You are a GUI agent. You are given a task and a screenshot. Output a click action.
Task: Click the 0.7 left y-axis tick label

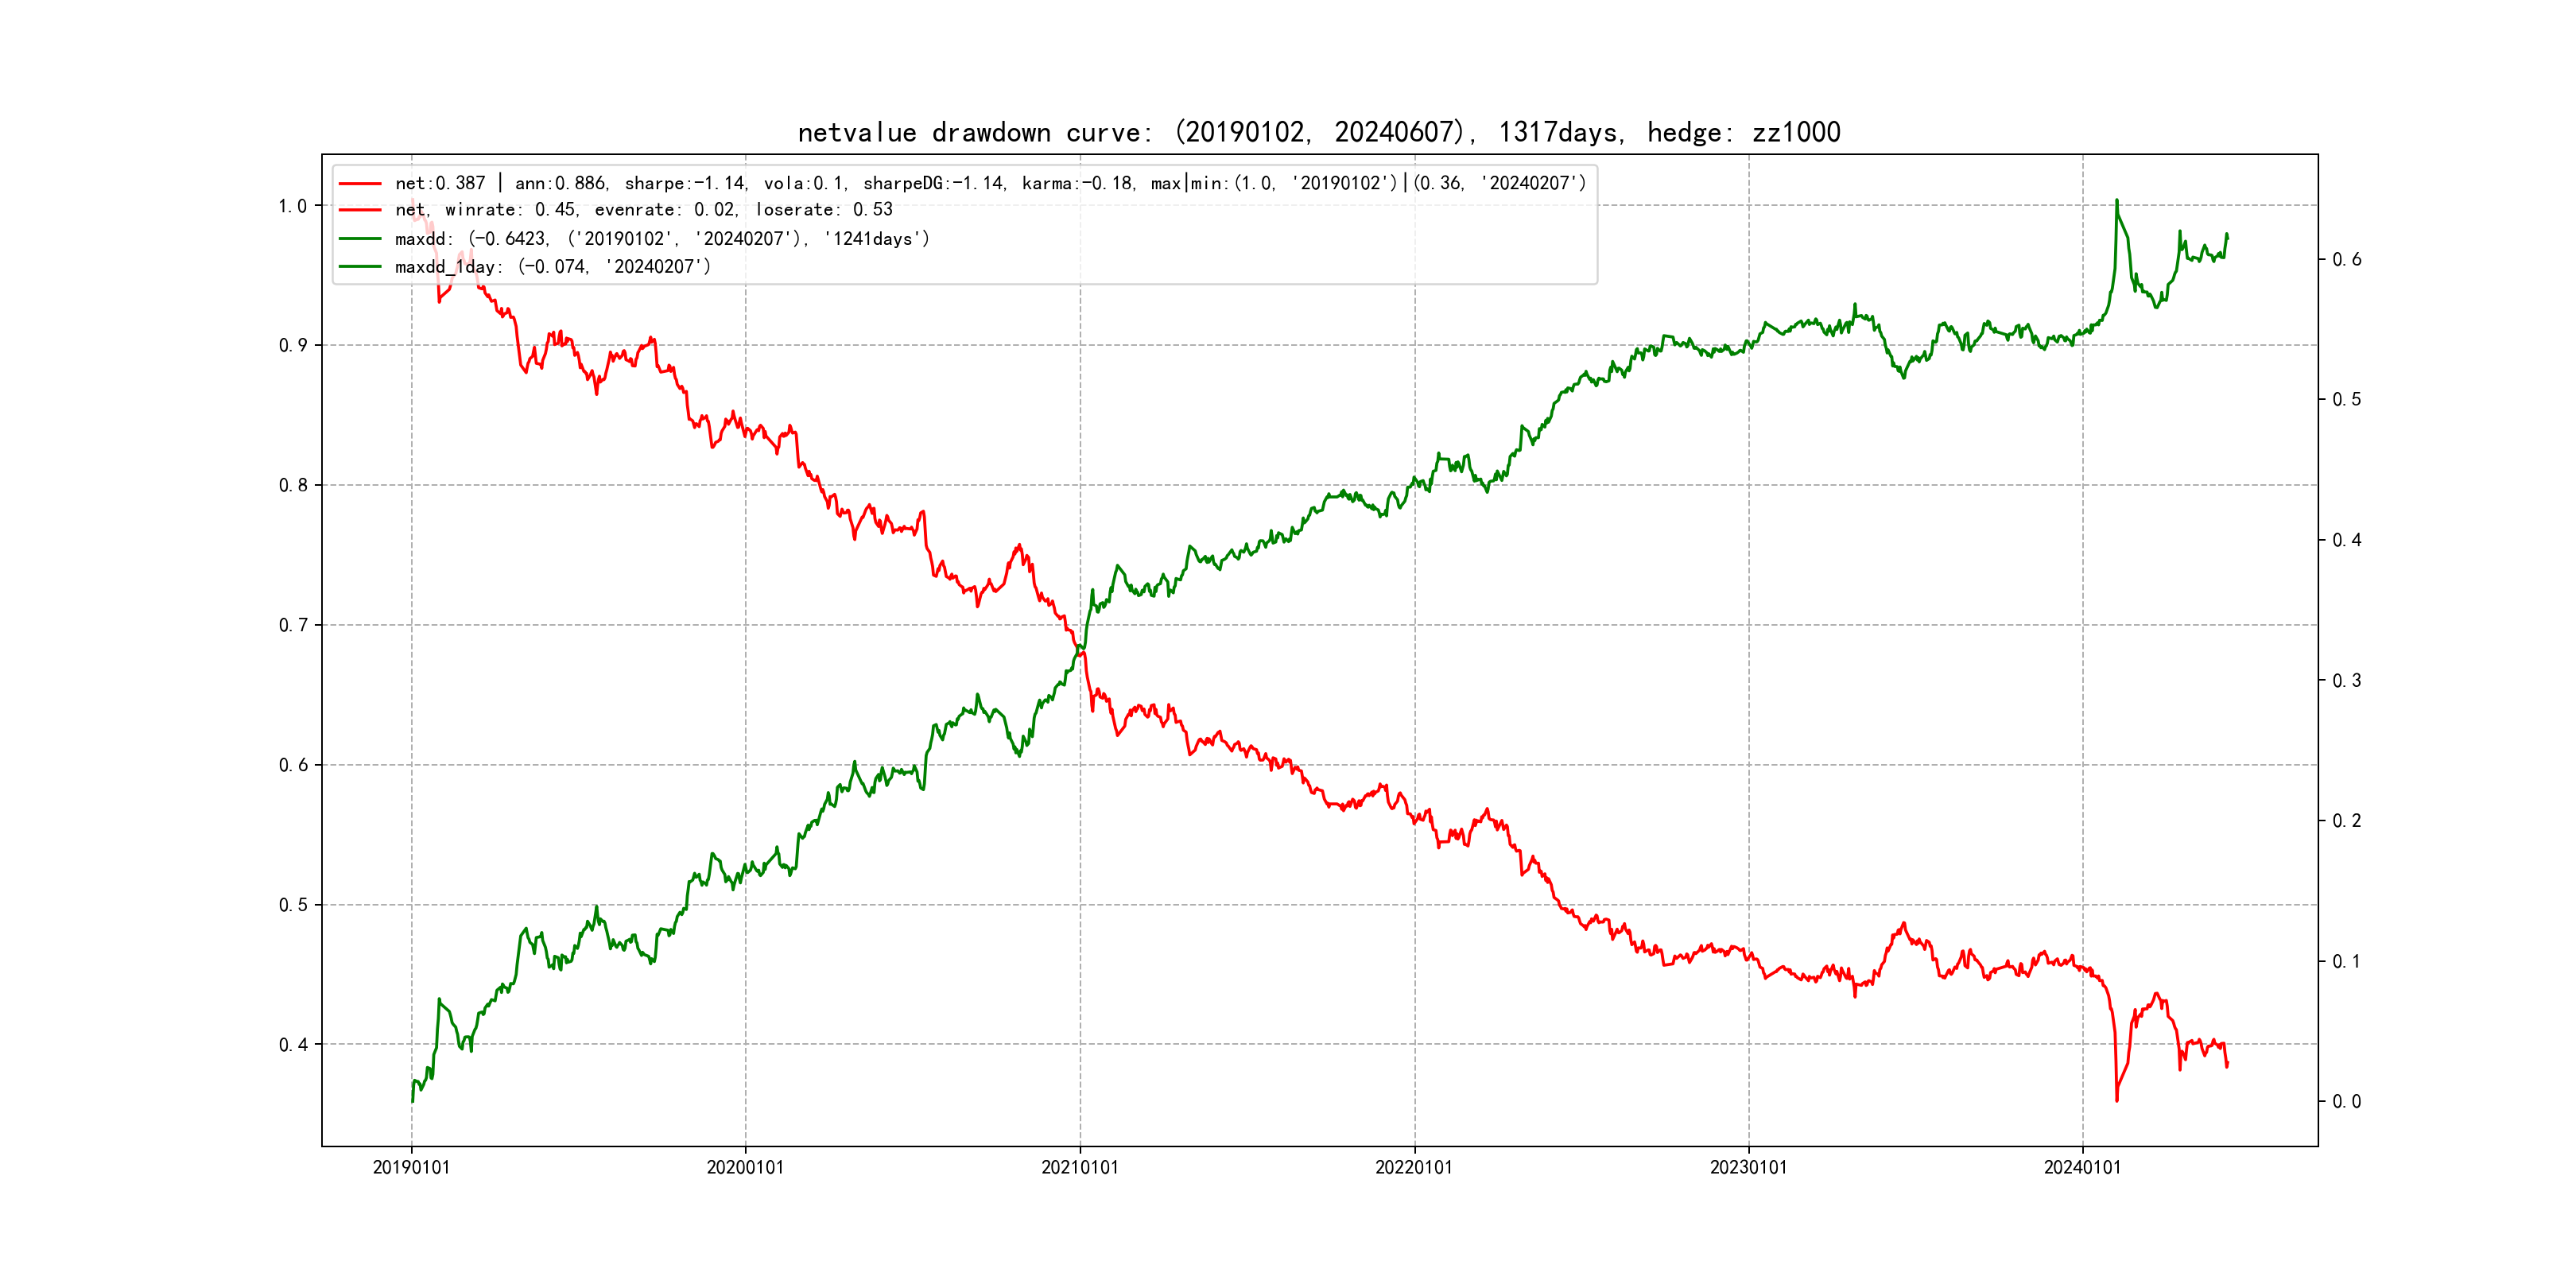[x=292, y=626]
